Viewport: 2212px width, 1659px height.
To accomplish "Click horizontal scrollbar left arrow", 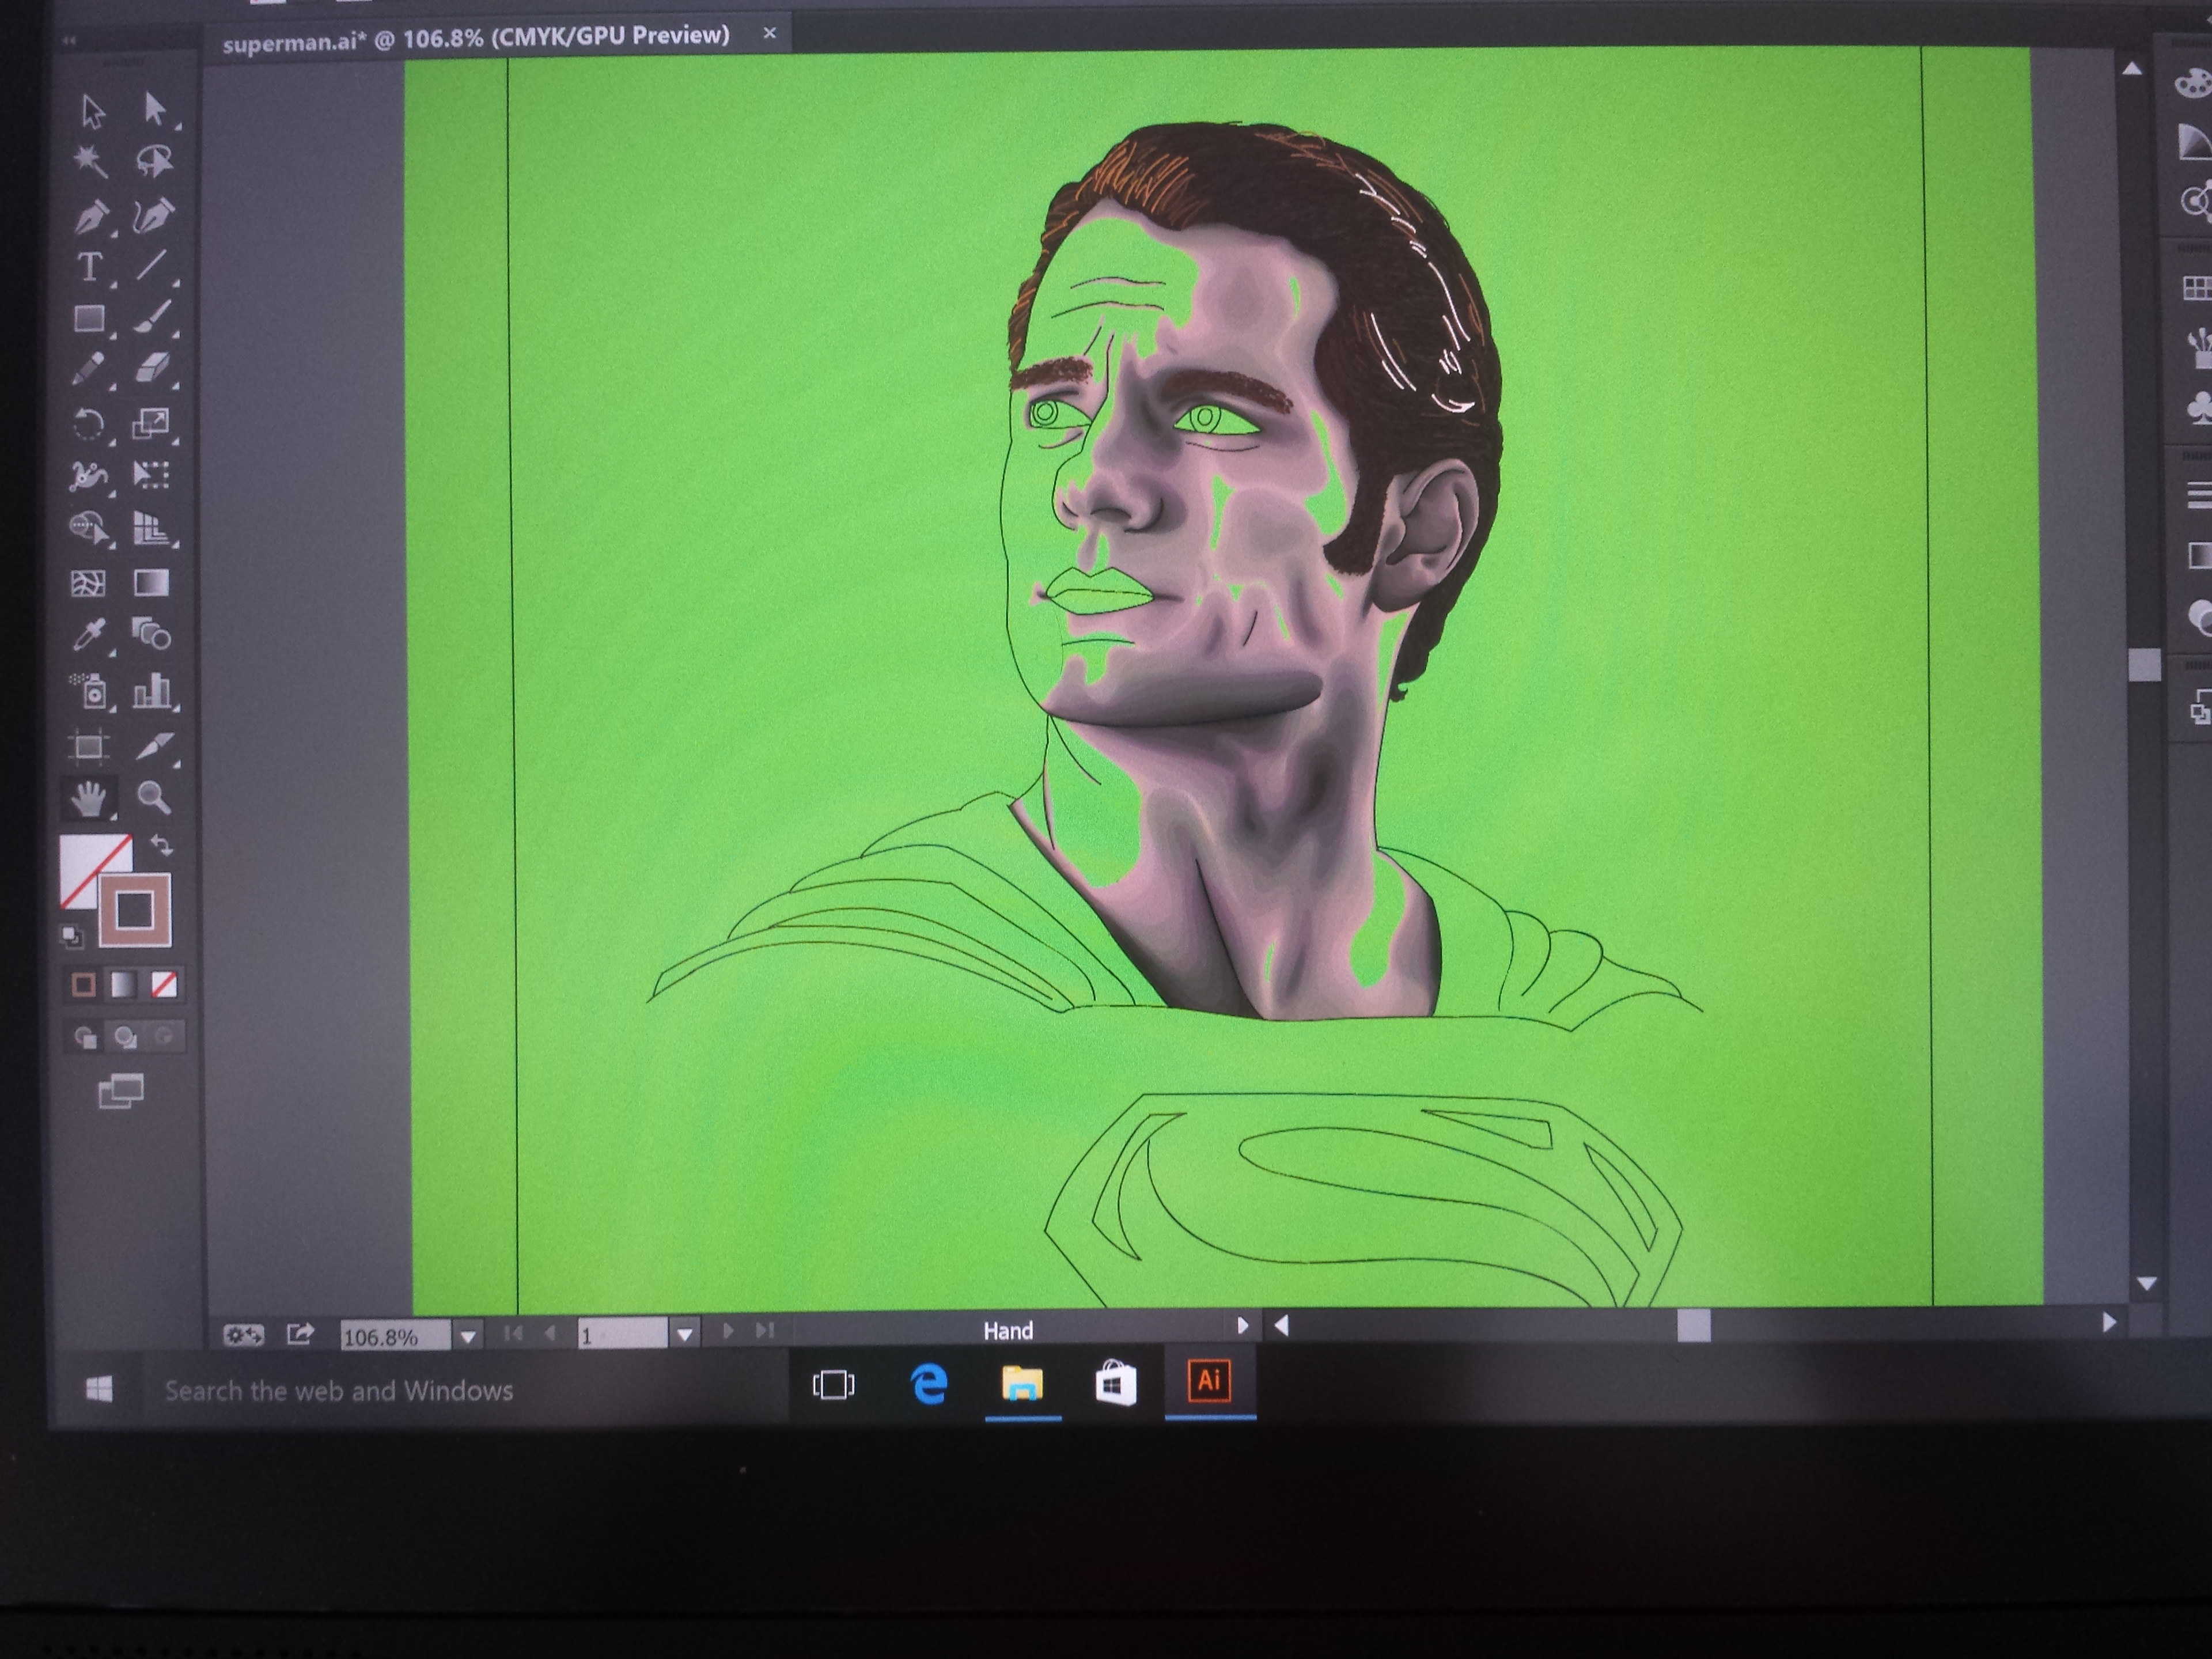I will 1281,1326.
